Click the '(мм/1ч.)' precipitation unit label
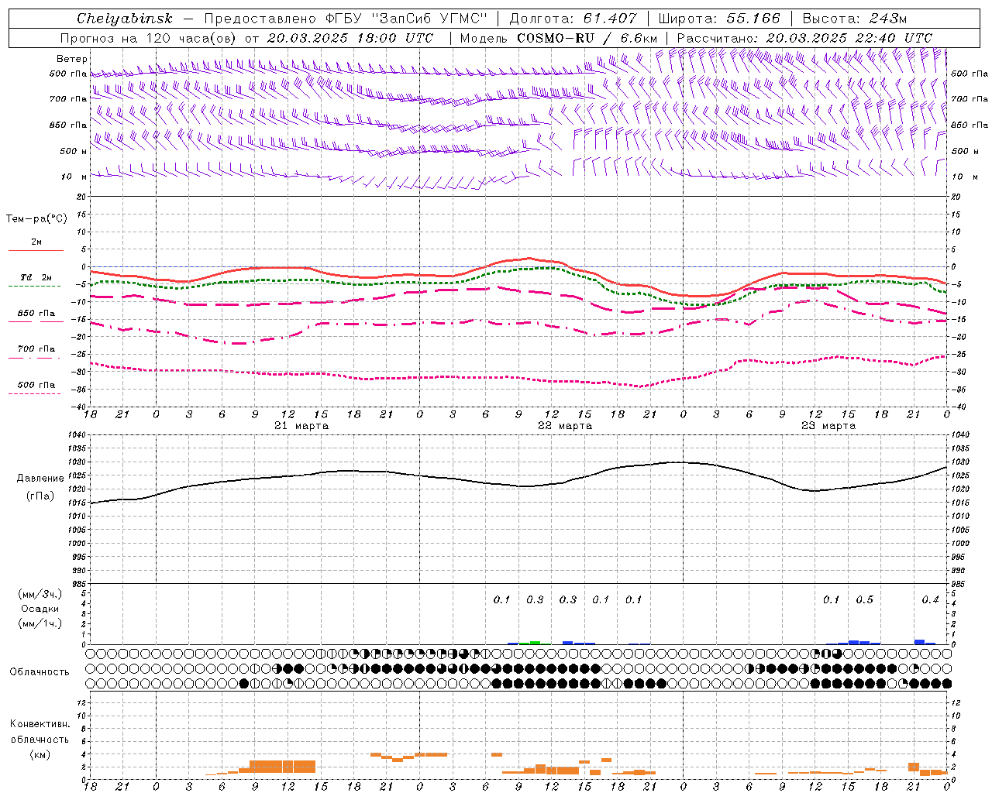This screenshot has width=992, height=793. pyautogui.click(x=40, y=623)
